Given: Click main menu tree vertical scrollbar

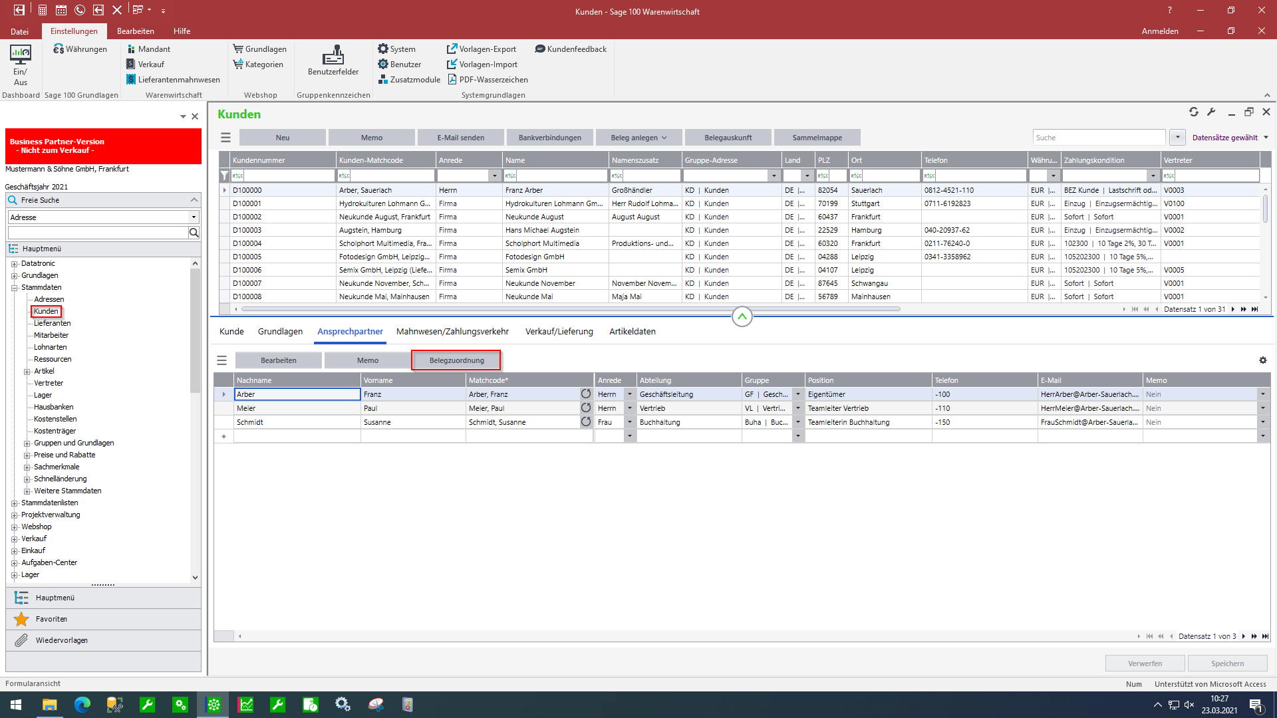Looking at the screenshot, I should (195, 330).
